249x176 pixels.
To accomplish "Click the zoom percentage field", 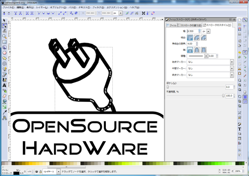I will (238, 171).
